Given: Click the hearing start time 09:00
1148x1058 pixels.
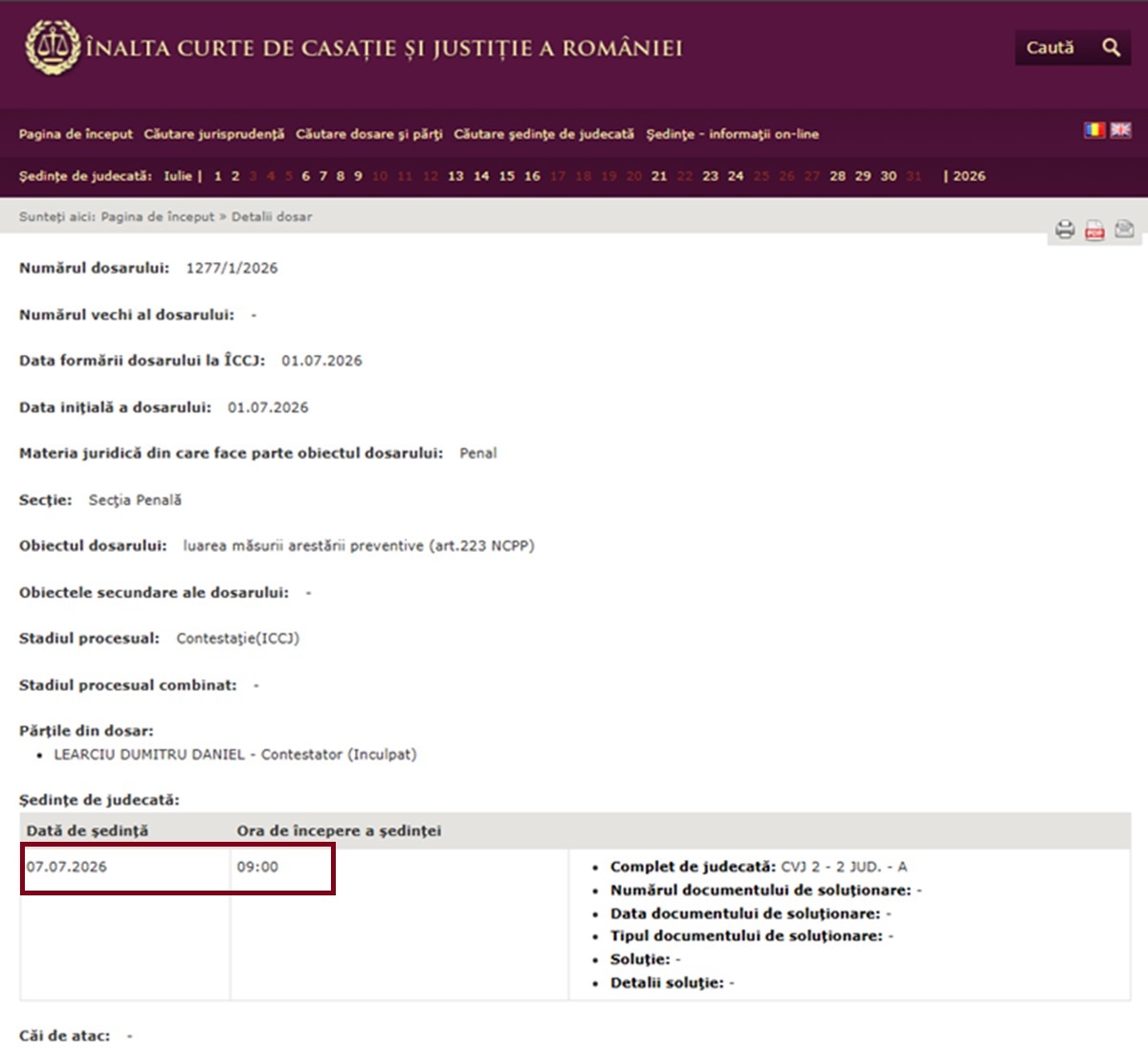Looking at the screenshot, I should pyautogui.click(x=257, y=867).
